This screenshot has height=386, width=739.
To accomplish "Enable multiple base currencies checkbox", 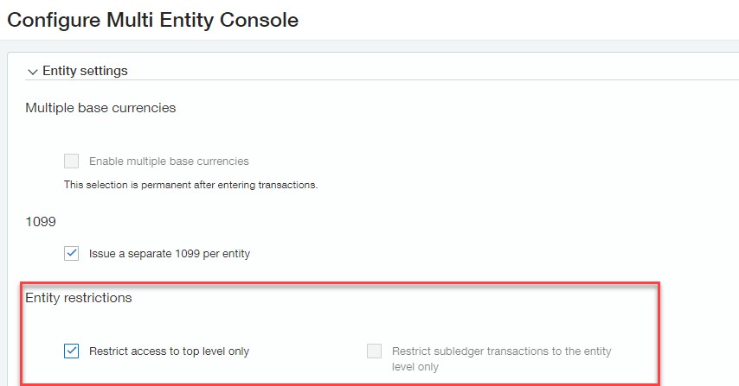I will click(x=72, y=161).
